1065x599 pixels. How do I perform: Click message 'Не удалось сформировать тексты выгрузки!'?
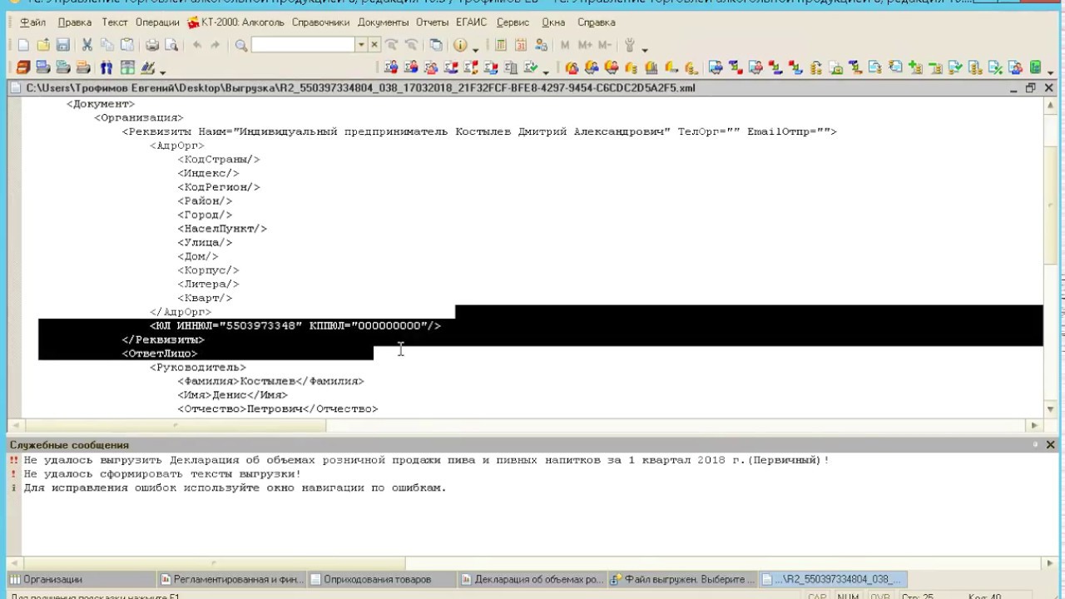click(x=162, y=474)
